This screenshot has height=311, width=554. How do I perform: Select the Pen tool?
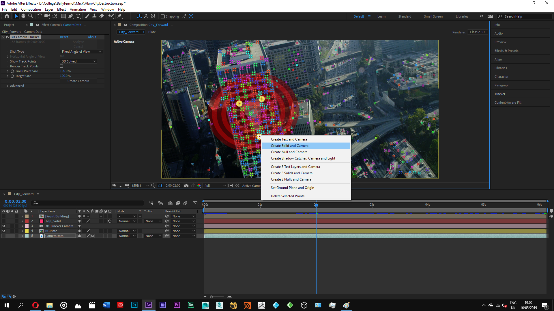pos(71,16)
